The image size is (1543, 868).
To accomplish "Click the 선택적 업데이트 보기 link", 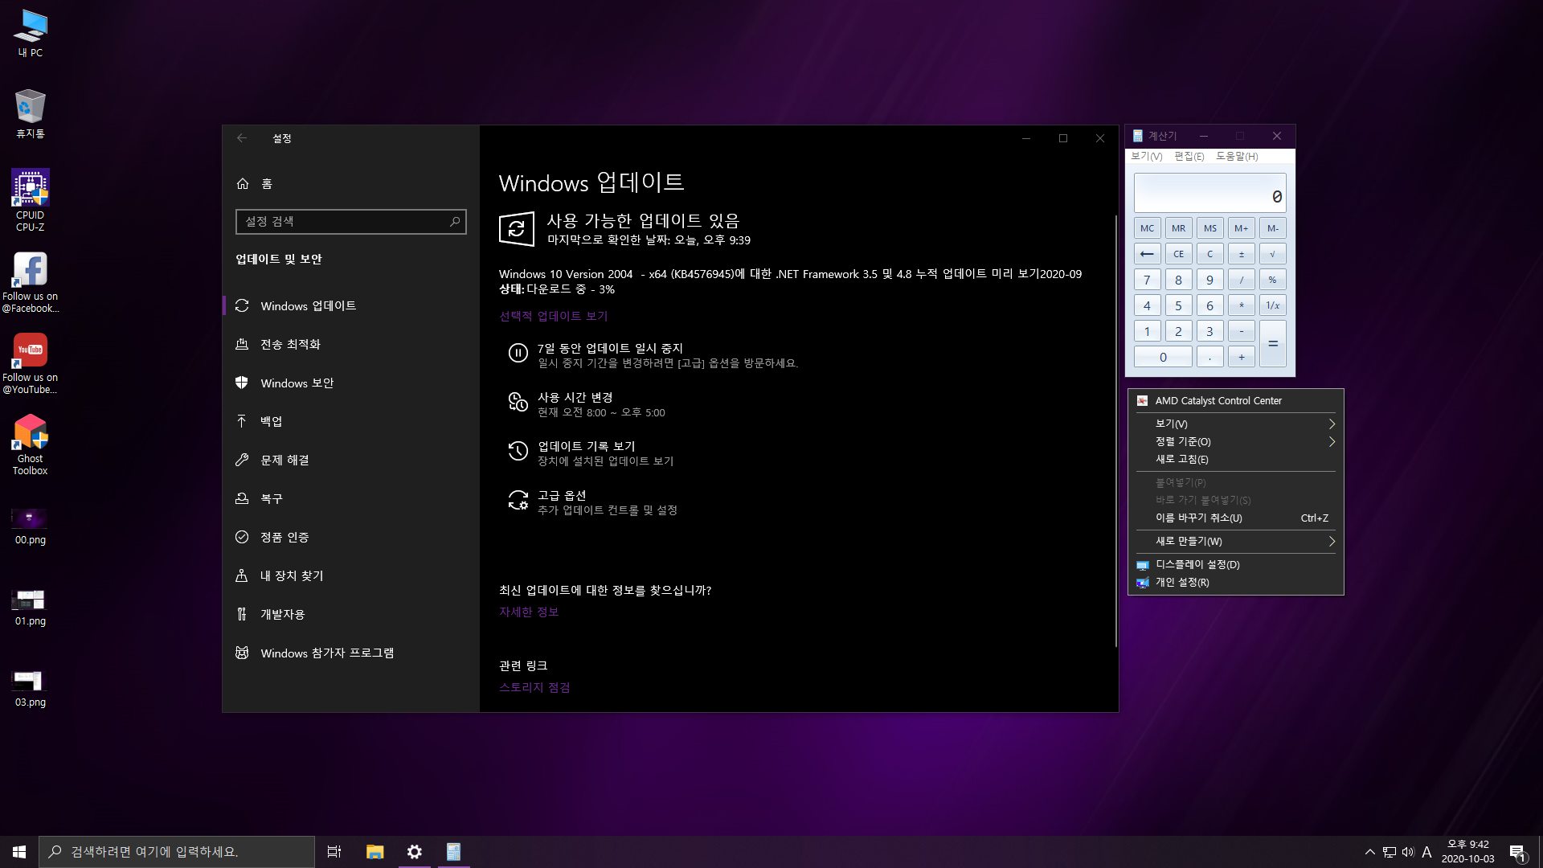I will tap(553, 316).
